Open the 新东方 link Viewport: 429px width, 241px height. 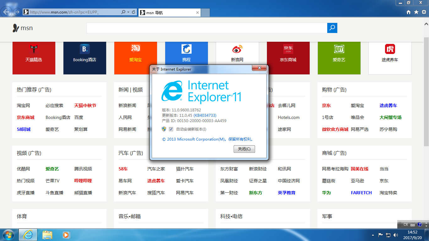tap(255, 193)
